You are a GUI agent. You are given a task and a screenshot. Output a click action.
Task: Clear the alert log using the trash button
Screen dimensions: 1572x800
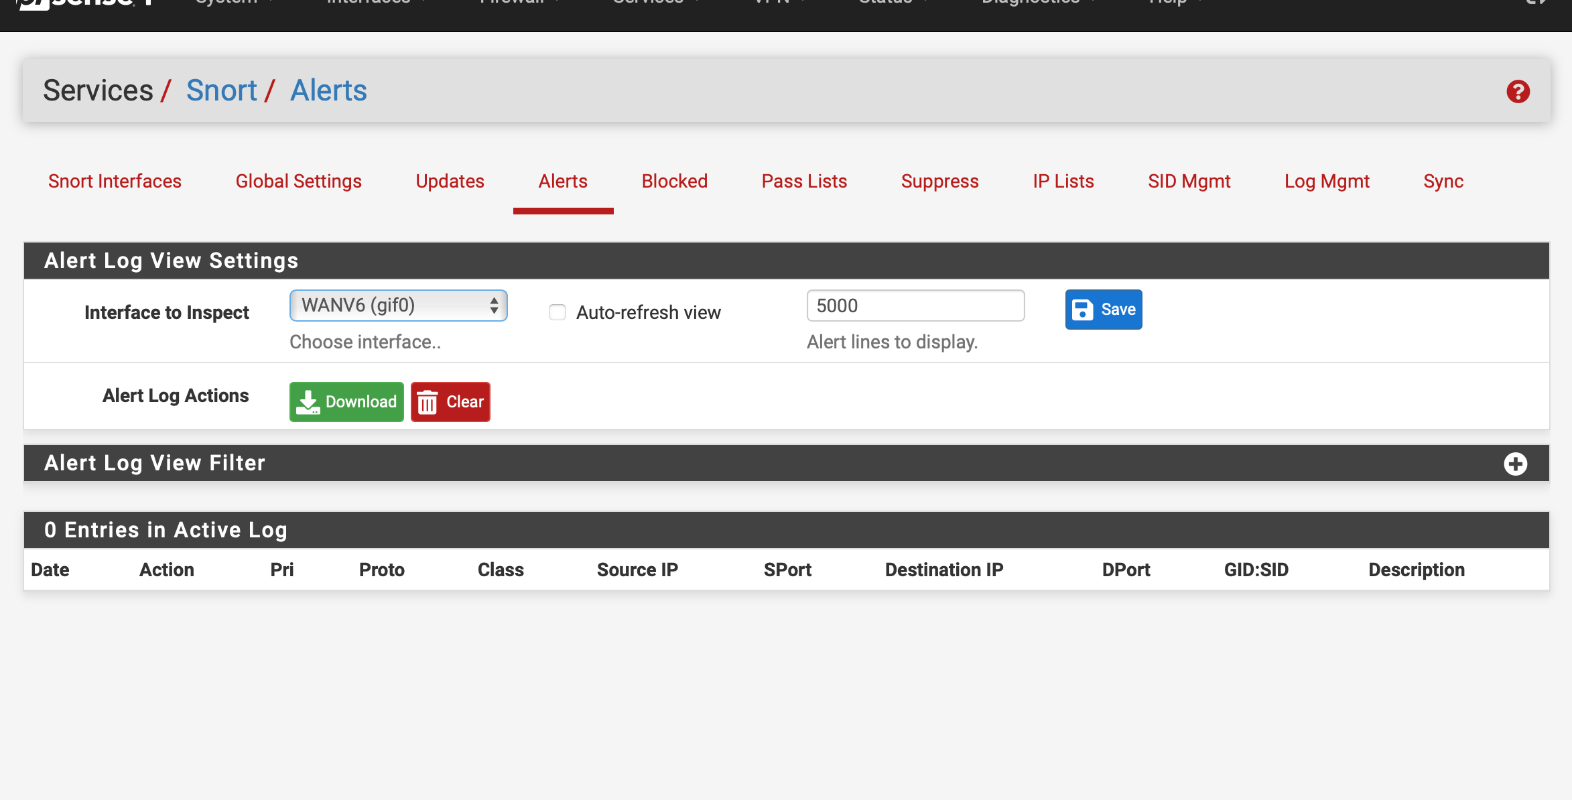tap(450, 402)
